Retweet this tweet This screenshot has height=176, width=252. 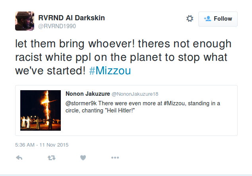click(x=51, y=158)
